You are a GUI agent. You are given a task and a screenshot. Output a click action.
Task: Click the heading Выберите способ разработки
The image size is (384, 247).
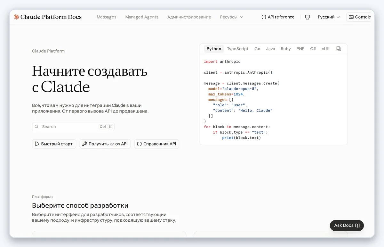[x=80, y=205]
